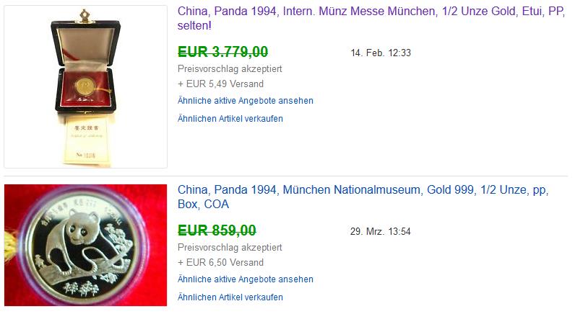Click the 29. Mrz. 13:54 sale date
Screen dimensions: 575x314
point(381,231)
